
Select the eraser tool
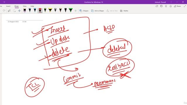pos(25,10)
